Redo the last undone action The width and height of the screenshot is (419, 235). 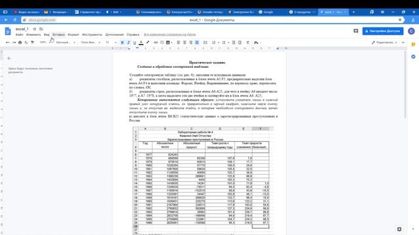pyautogui.click(x=14, y=42)
